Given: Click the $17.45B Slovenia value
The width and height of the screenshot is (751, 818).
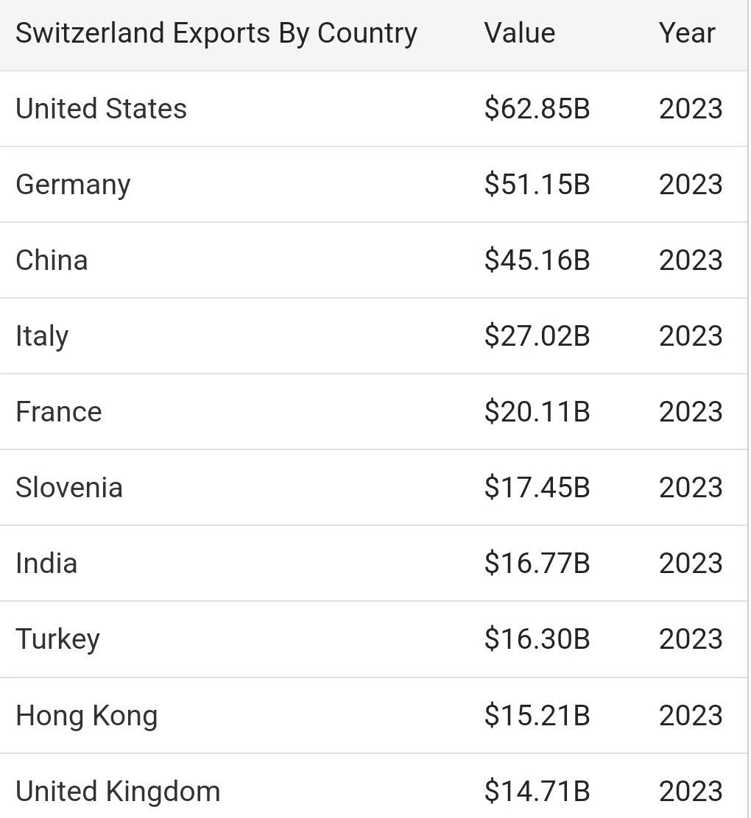Looking at the screenshot, I should (537, 488).
